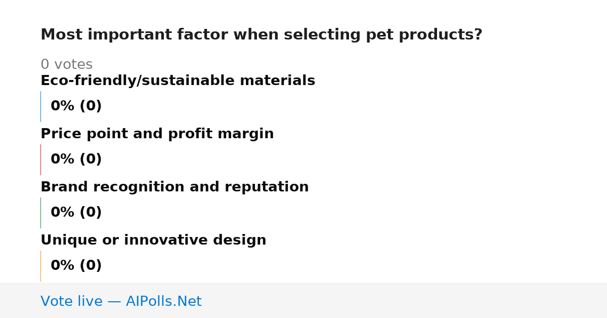This screenshot has width=607, height=318.
Task: Choose the Brand recognition and reputation option
Action: click(x=175, y=187)
